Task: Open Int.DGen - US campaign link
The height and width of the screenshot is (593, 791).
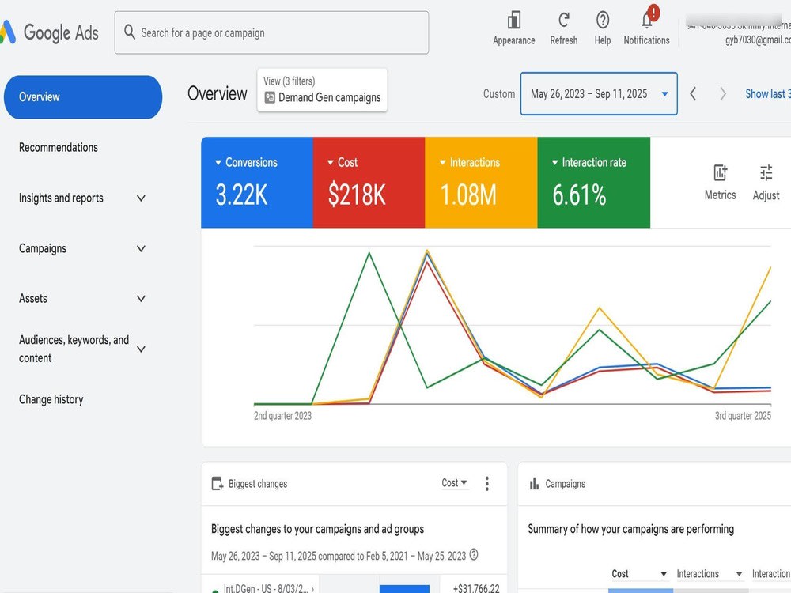Action: pyautogui.click(x=269, y=588)
